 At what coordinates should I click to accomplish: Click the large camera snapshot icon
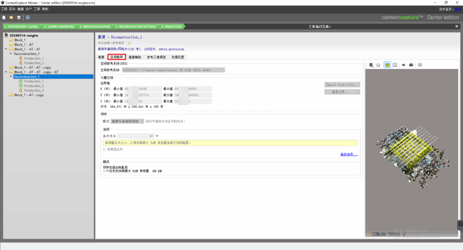pyautogui.click(x=411, y=65)
